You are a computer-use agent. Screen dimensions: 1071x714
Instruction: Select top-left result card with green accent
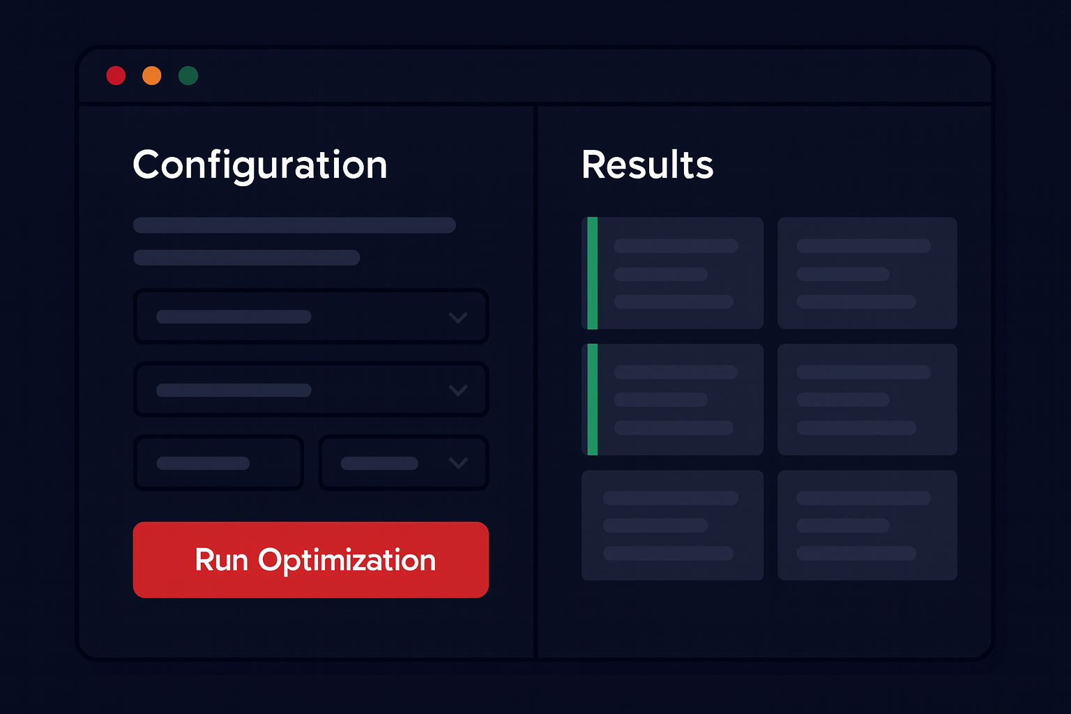pos(673,273)
